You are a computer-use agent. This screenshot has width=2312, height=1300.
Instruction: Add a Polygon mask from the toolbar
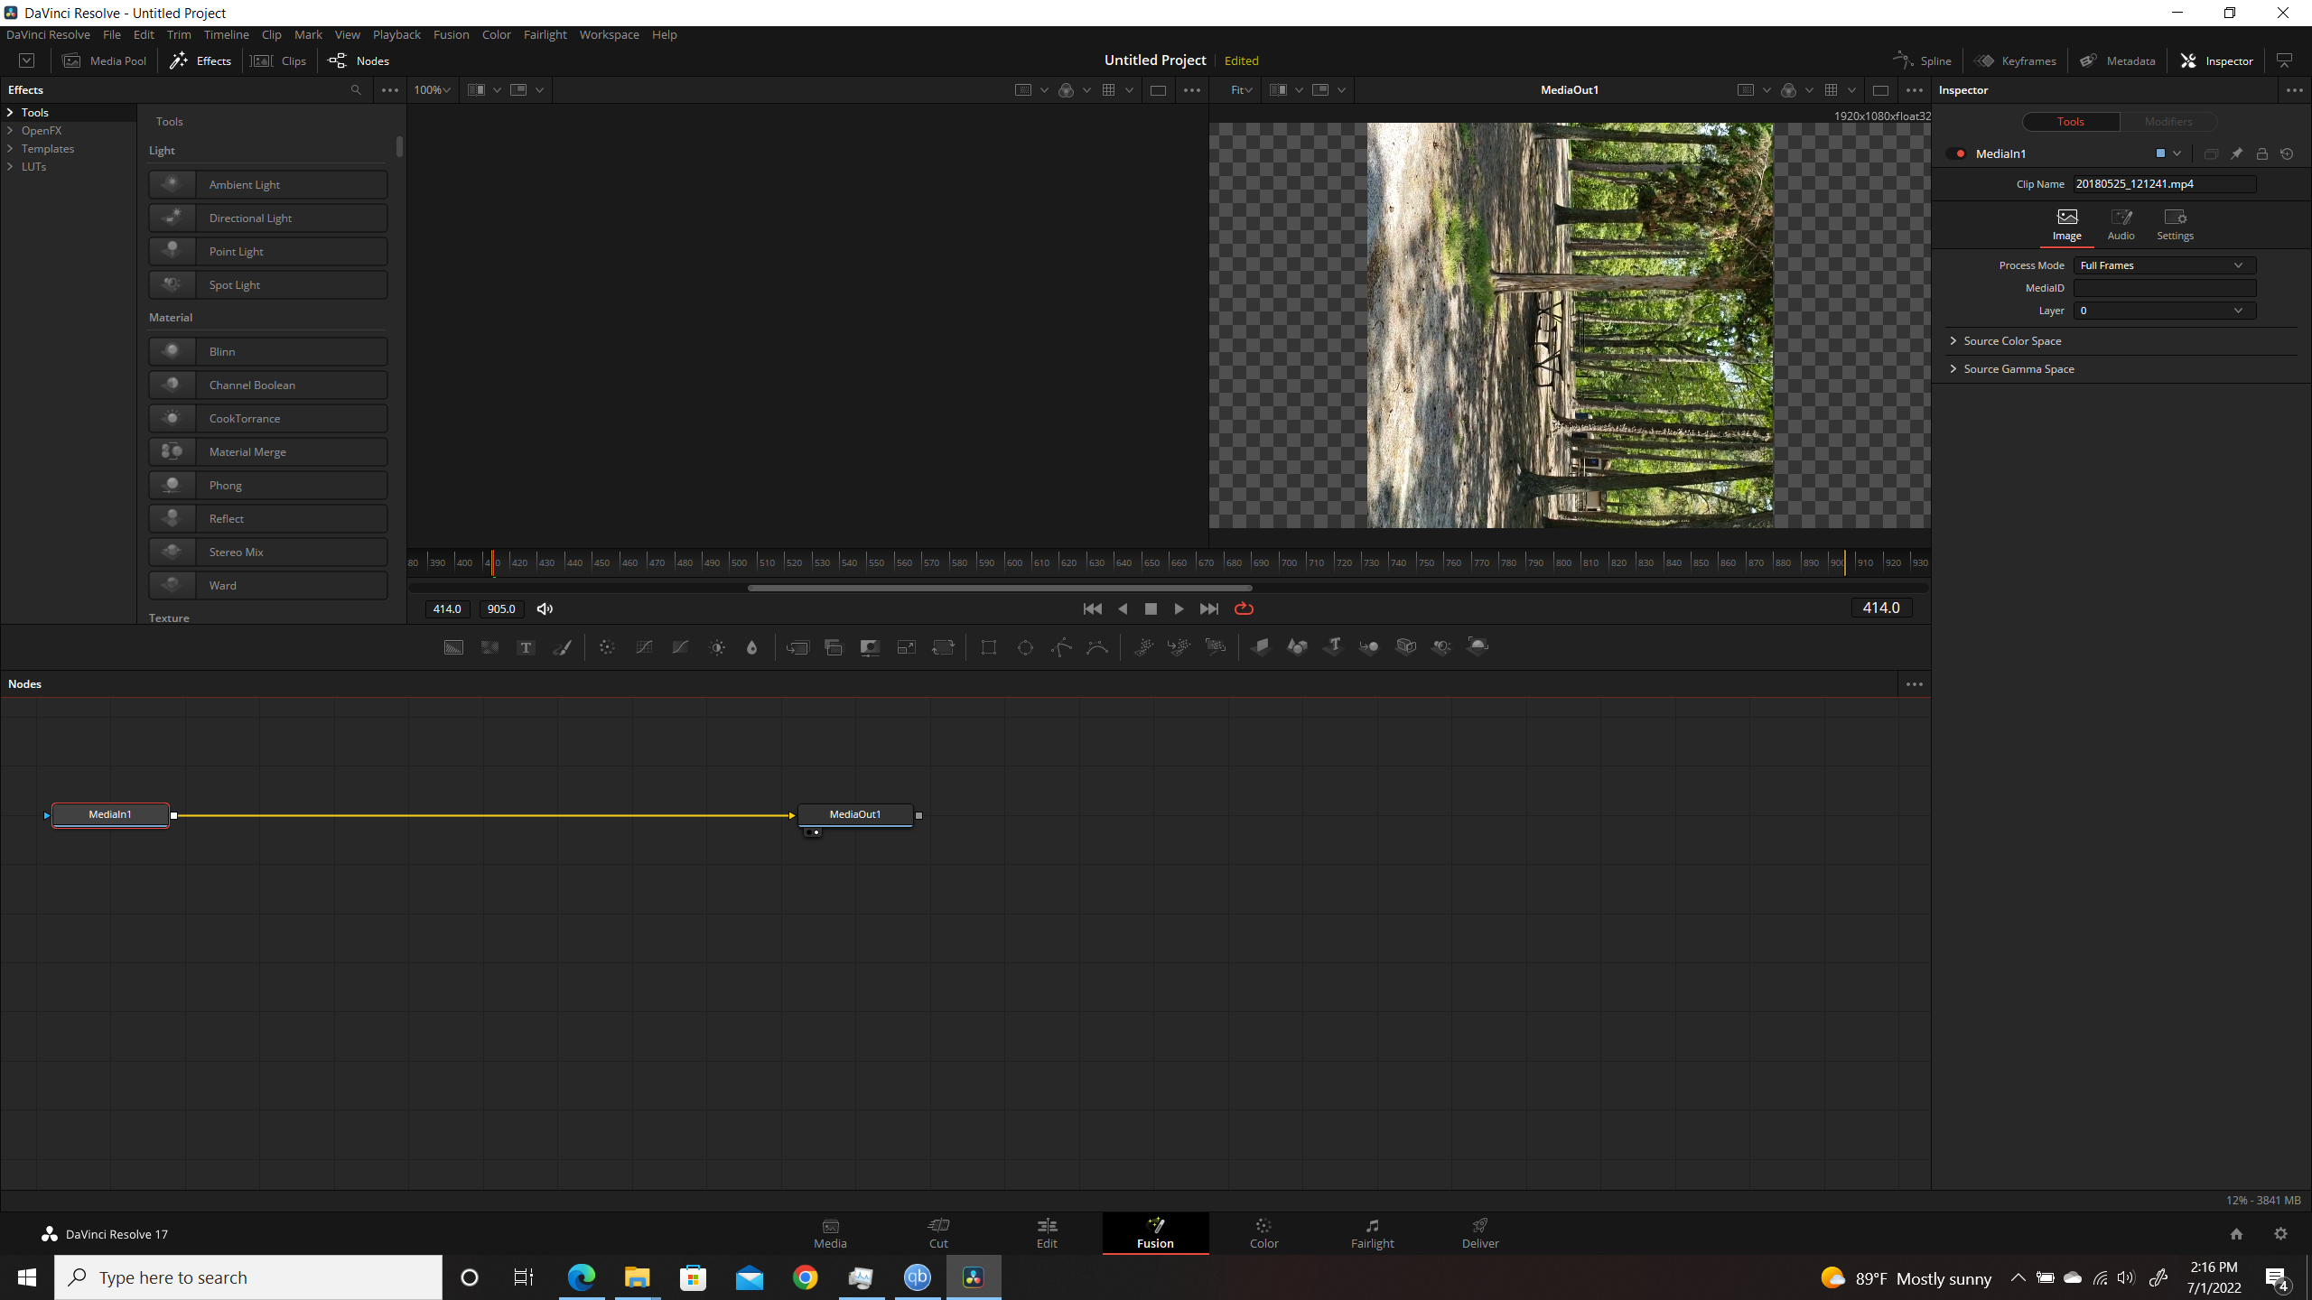1061,646
